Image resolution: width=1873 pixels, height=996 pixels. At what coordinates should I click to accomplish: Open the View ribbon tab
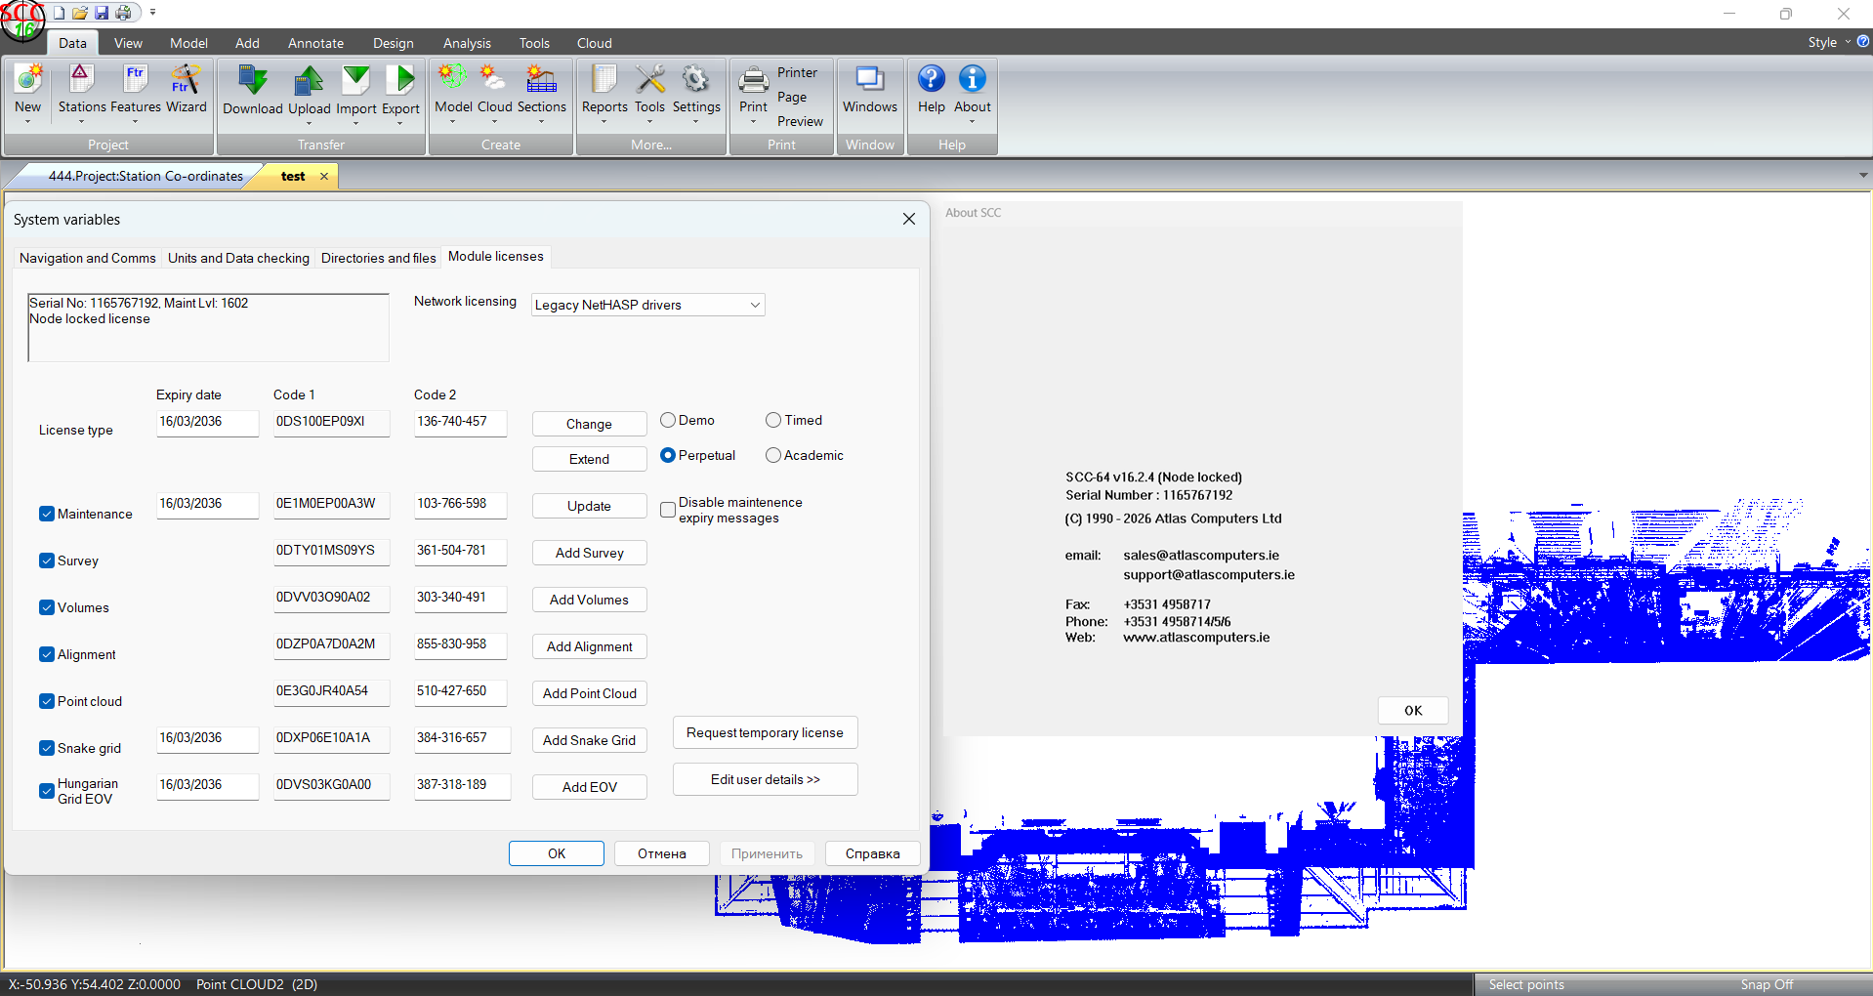coord(128,43)
